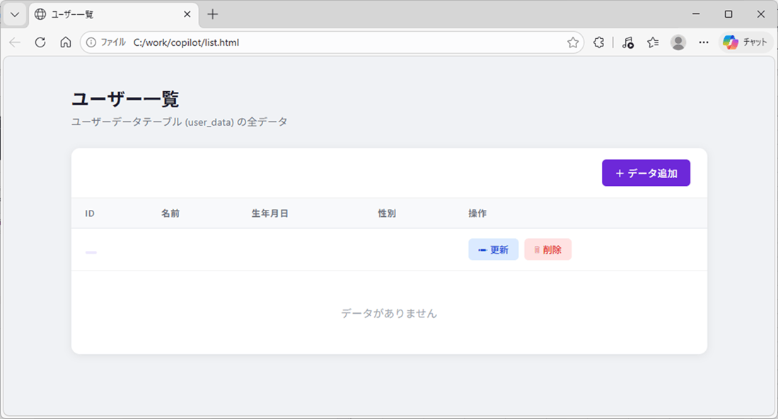The width and height of the screenshot is (778, 419).
Task: Click the 生年月日 column header
Action: coord(269,213)
